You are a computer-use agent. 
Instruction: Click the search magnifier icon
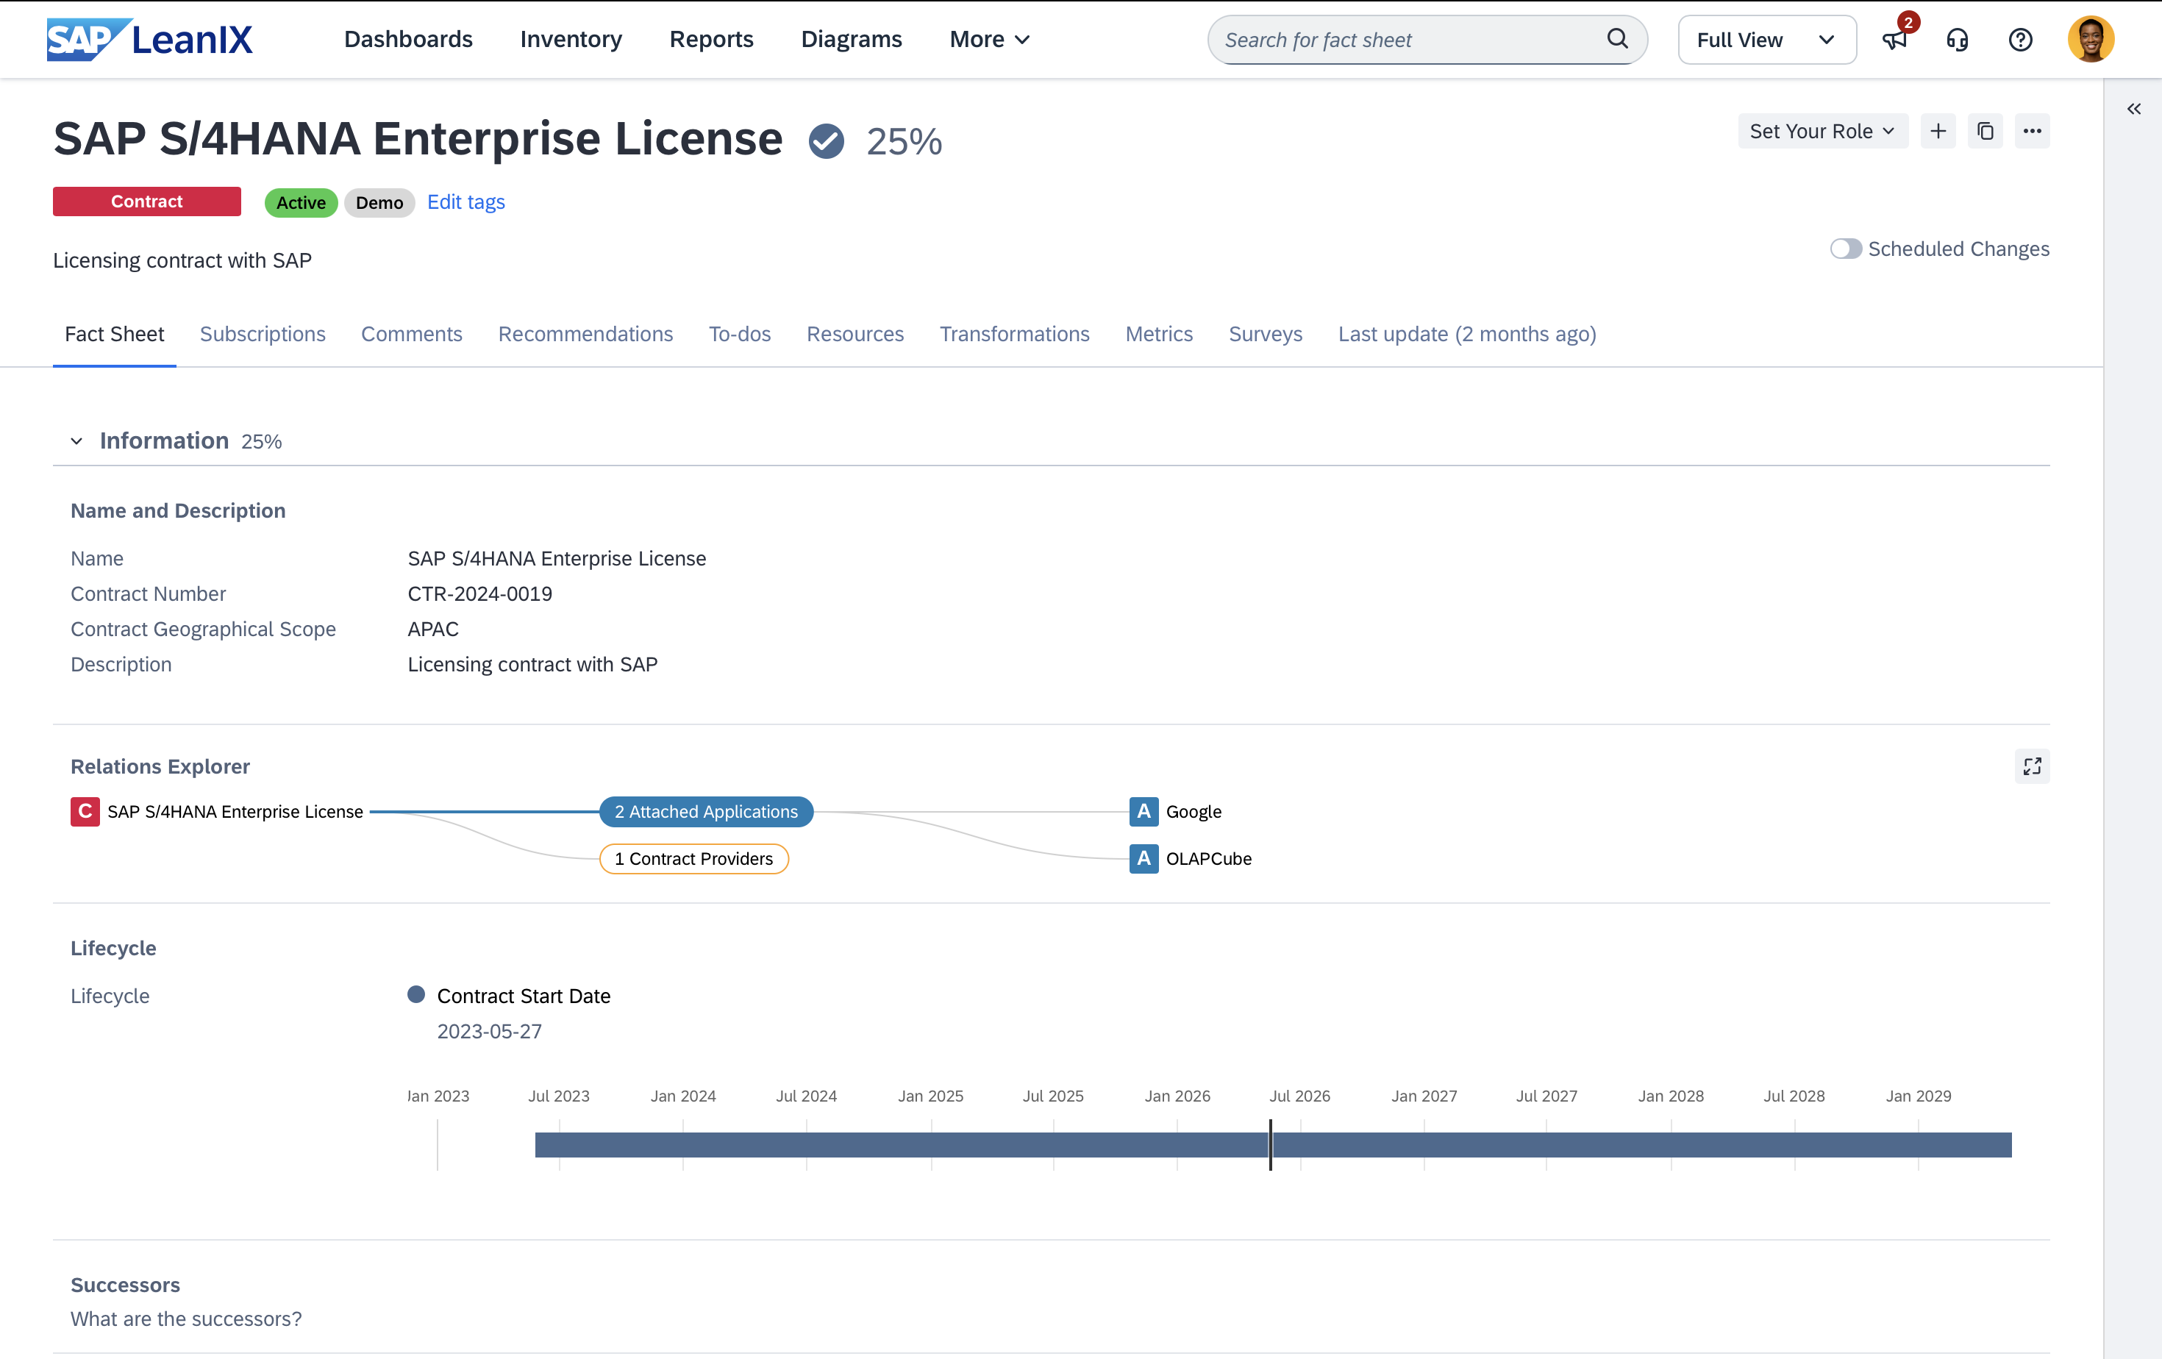tap(1617, 40)
